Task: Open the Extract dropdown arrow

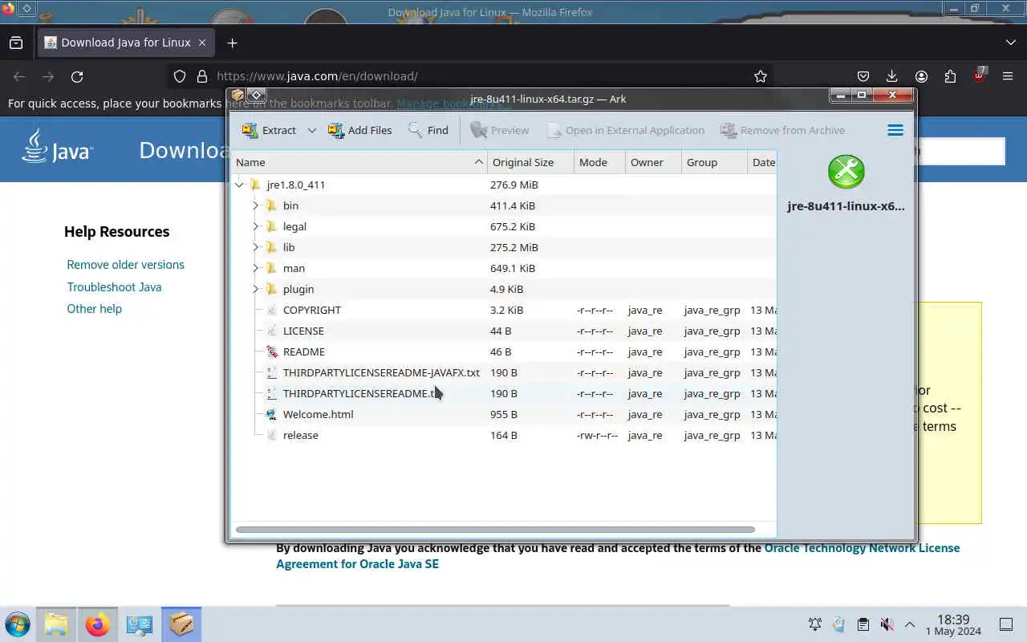Action: click(x=311, y=130)
